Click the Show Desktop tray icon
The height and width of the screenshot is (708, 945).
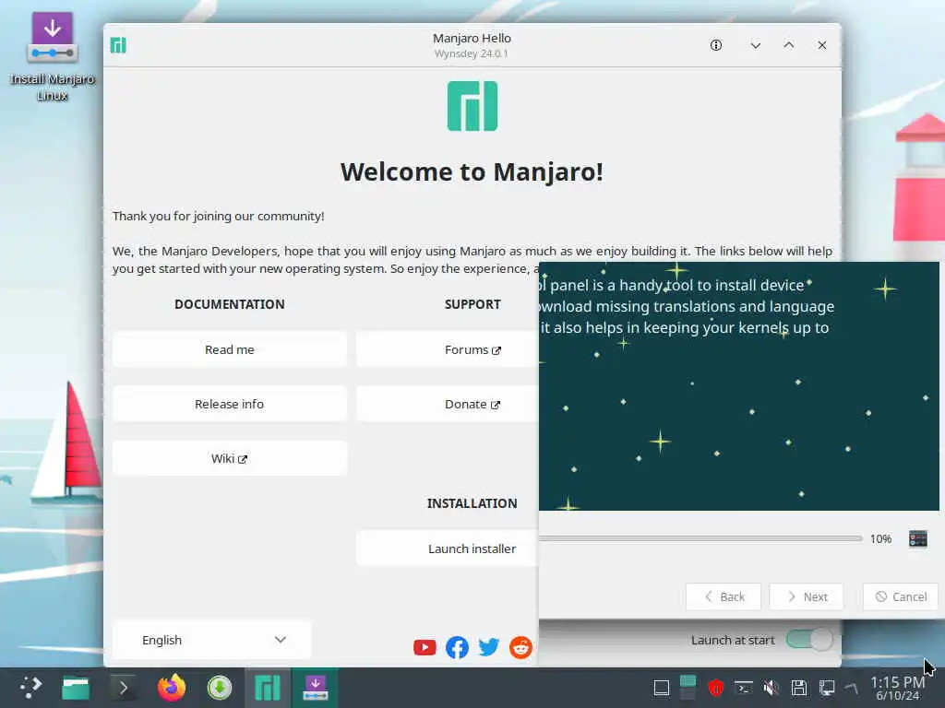661,688
